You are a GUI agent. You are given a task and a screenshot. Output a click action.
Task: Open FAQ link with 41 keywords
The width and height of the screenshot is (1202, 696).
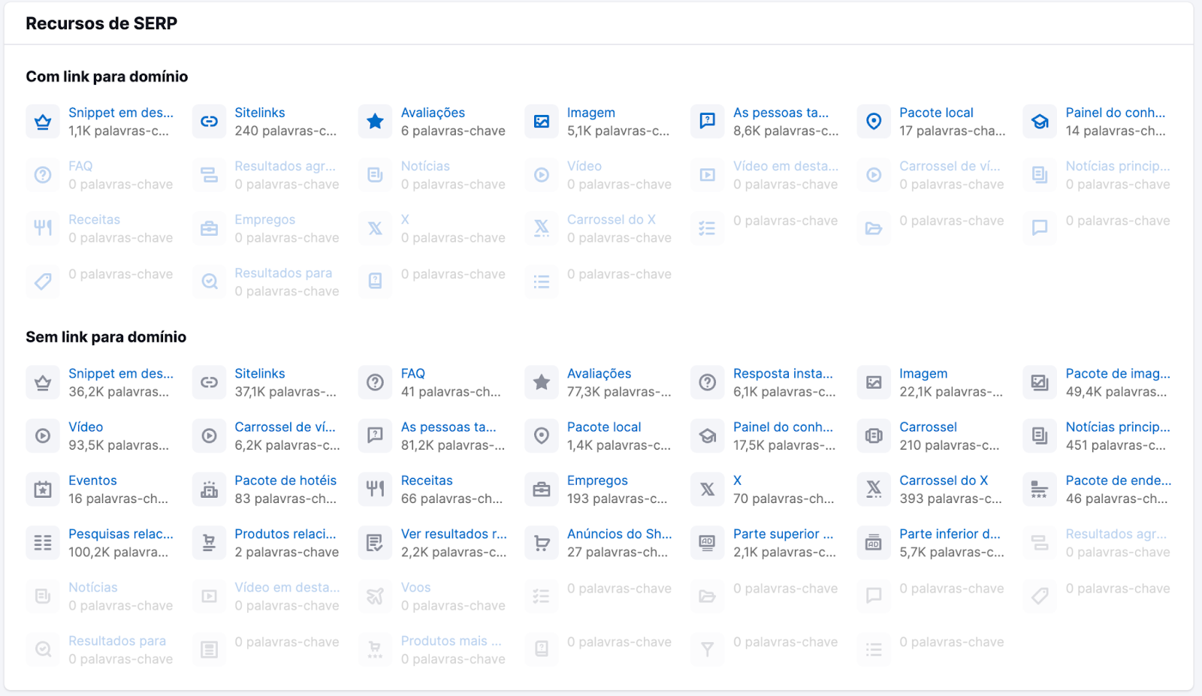(413, 374)
